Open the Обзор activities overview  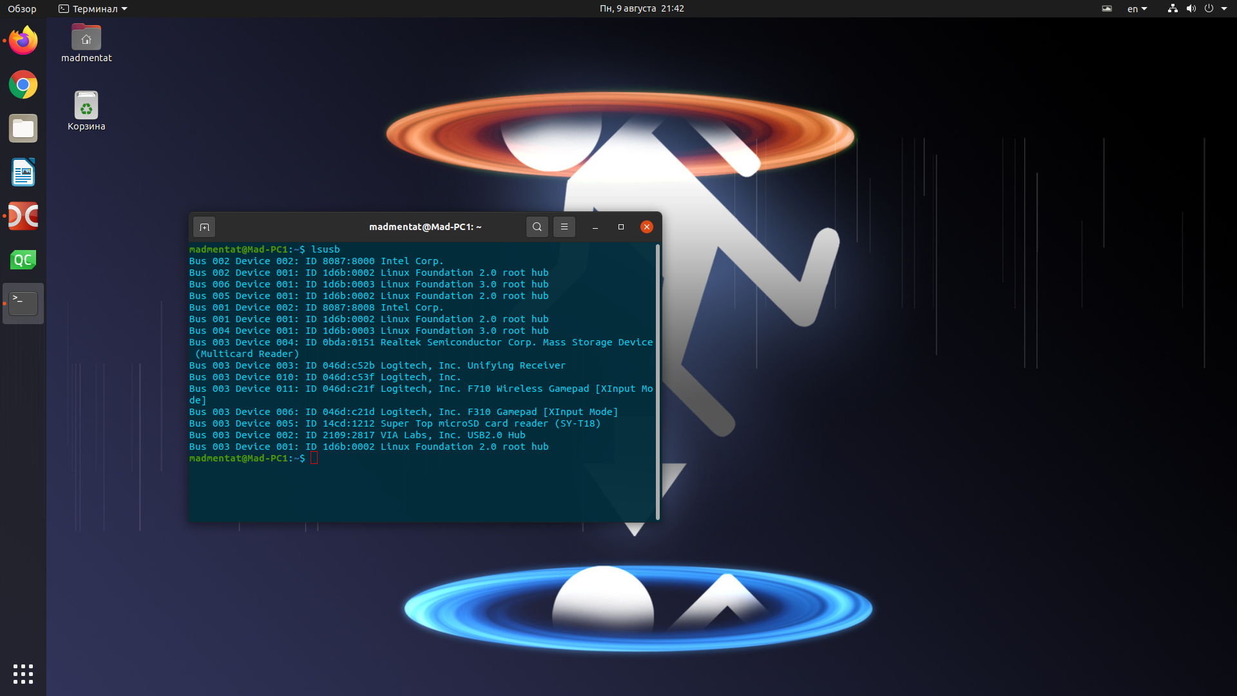(22, 8)
